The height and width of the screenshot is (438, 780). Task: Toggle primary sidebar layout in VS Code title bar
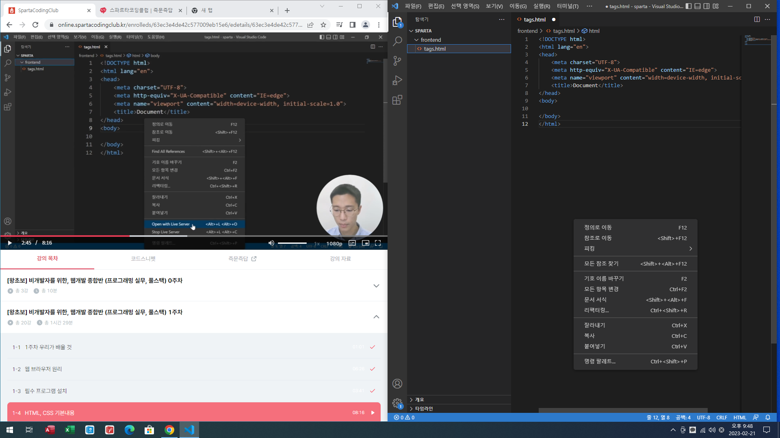[x=689, y=6]
